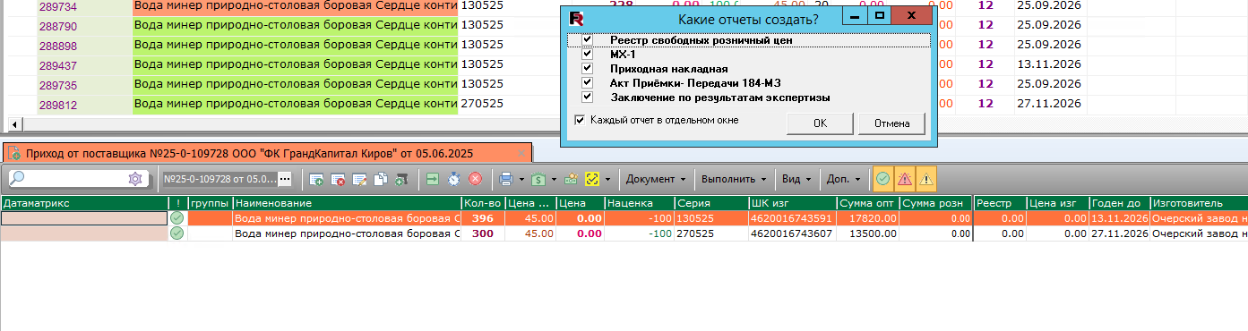Click the delete row icon with red cross
1248x331 pixels.
(x=339, y=179)
